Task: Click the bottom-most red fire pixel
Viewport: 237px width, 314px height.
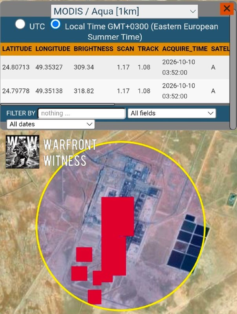Action: click(x=95, y=297)
